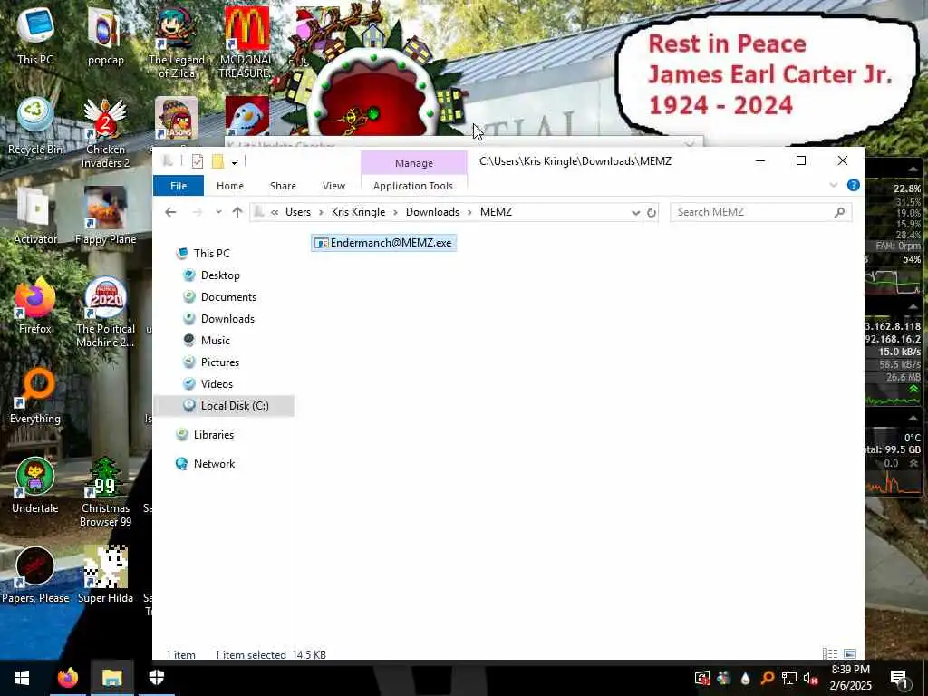Expand address bar history dropdown
The image size is (928, 696).
(635, 212)
